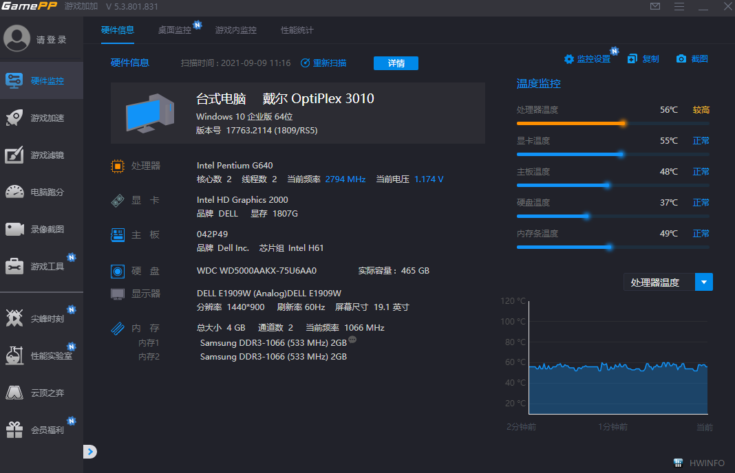Open the hamburger menu in title bar

pyautogui.click(x=679, y=7)
